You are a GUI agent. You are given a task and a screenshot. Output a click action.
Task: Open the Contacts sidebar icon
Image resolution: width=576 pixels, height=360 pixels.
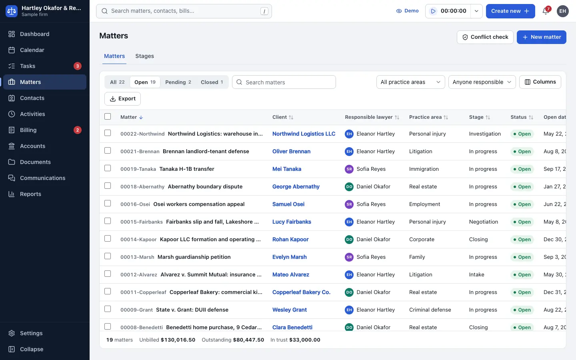click(x=12, y=98)
